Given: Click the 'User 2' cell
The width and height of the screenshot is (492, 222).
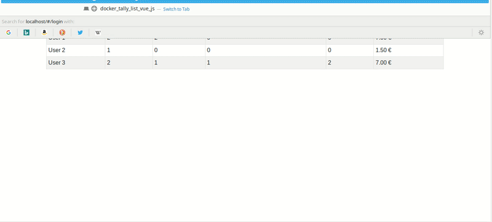Looking at the screenshot, I should coord(76,50).
